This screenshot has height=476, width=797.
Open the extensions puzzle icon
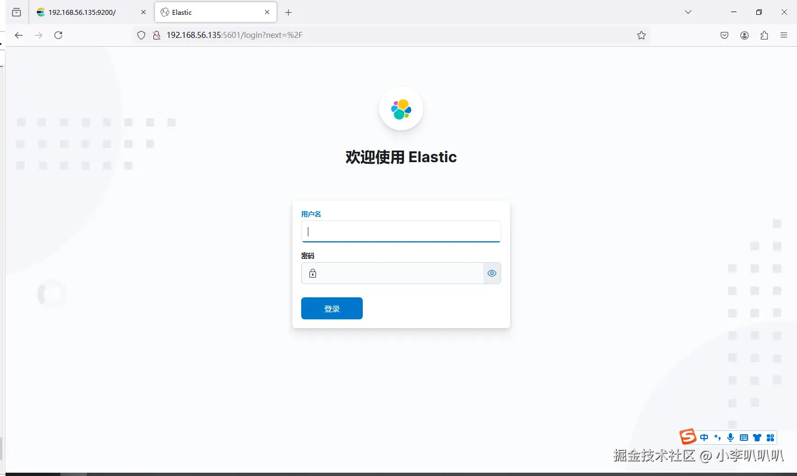pyautogui.click(x=764, y=35)
